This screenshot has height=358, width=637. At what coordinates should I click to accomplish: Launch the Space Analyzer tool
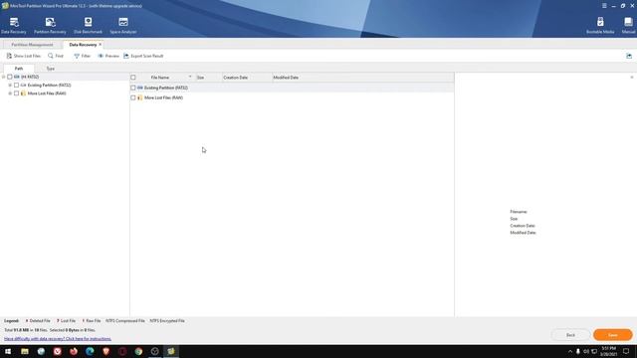click(123, 25)
